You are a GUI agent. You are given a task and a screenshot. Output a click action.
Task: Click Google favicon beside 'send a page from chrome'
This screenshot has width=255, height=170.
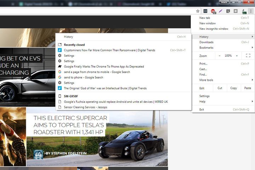[60, 72]
